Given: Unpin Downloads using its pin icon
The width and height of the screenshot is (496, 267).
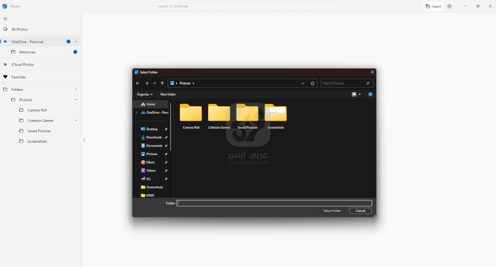Looking at the screenshot, I should (166, 137).
